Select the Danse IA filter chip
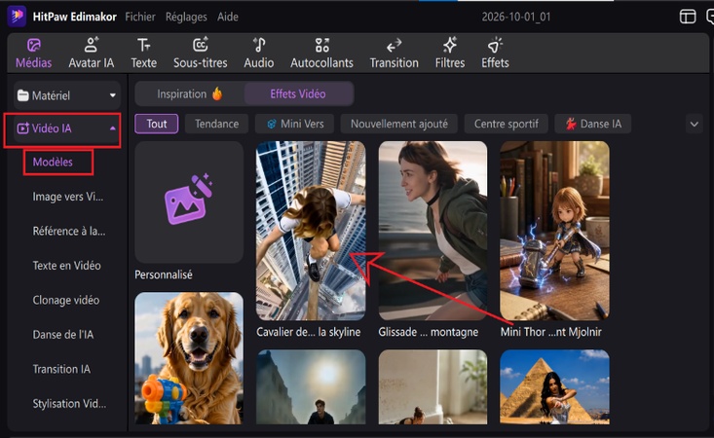714x438 pixels. click(x=593, y=124)
